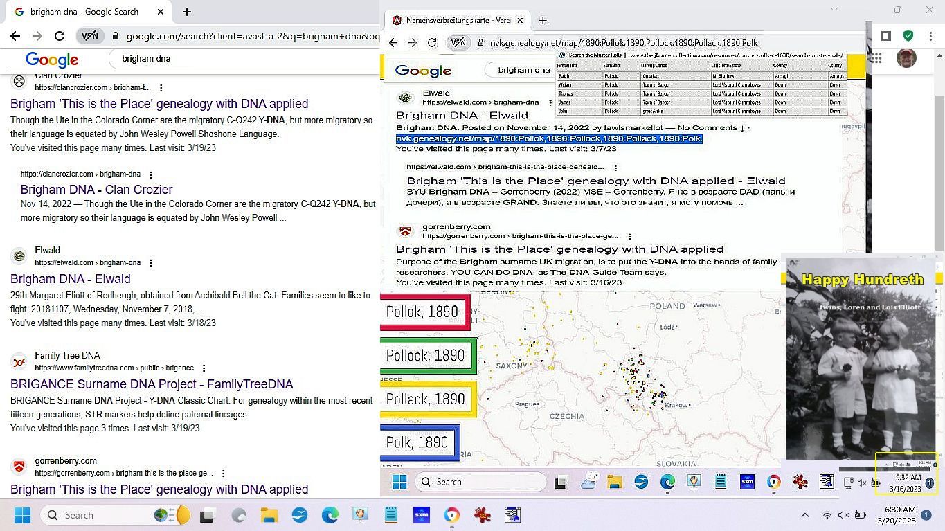
Task: Click the Google logo on left page
Action: pyautogui.click(x=52, y=60)
